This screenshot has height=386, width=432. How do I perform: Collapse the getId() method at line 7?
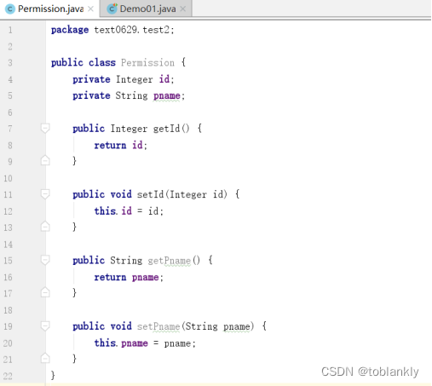click(45, 128)
